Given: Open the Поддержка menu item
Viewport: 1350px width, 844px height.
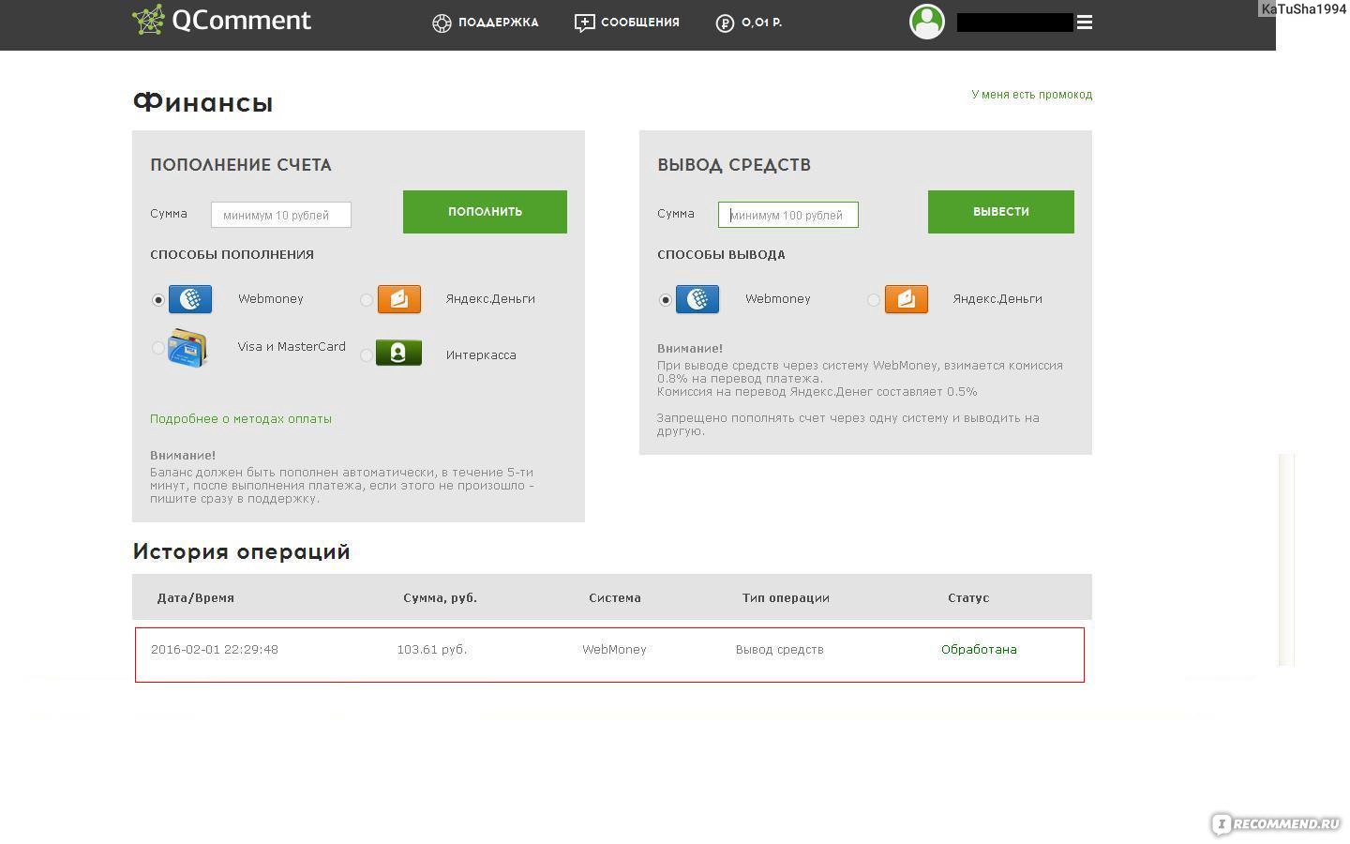Looking at the screenshot, I should 498,23.
